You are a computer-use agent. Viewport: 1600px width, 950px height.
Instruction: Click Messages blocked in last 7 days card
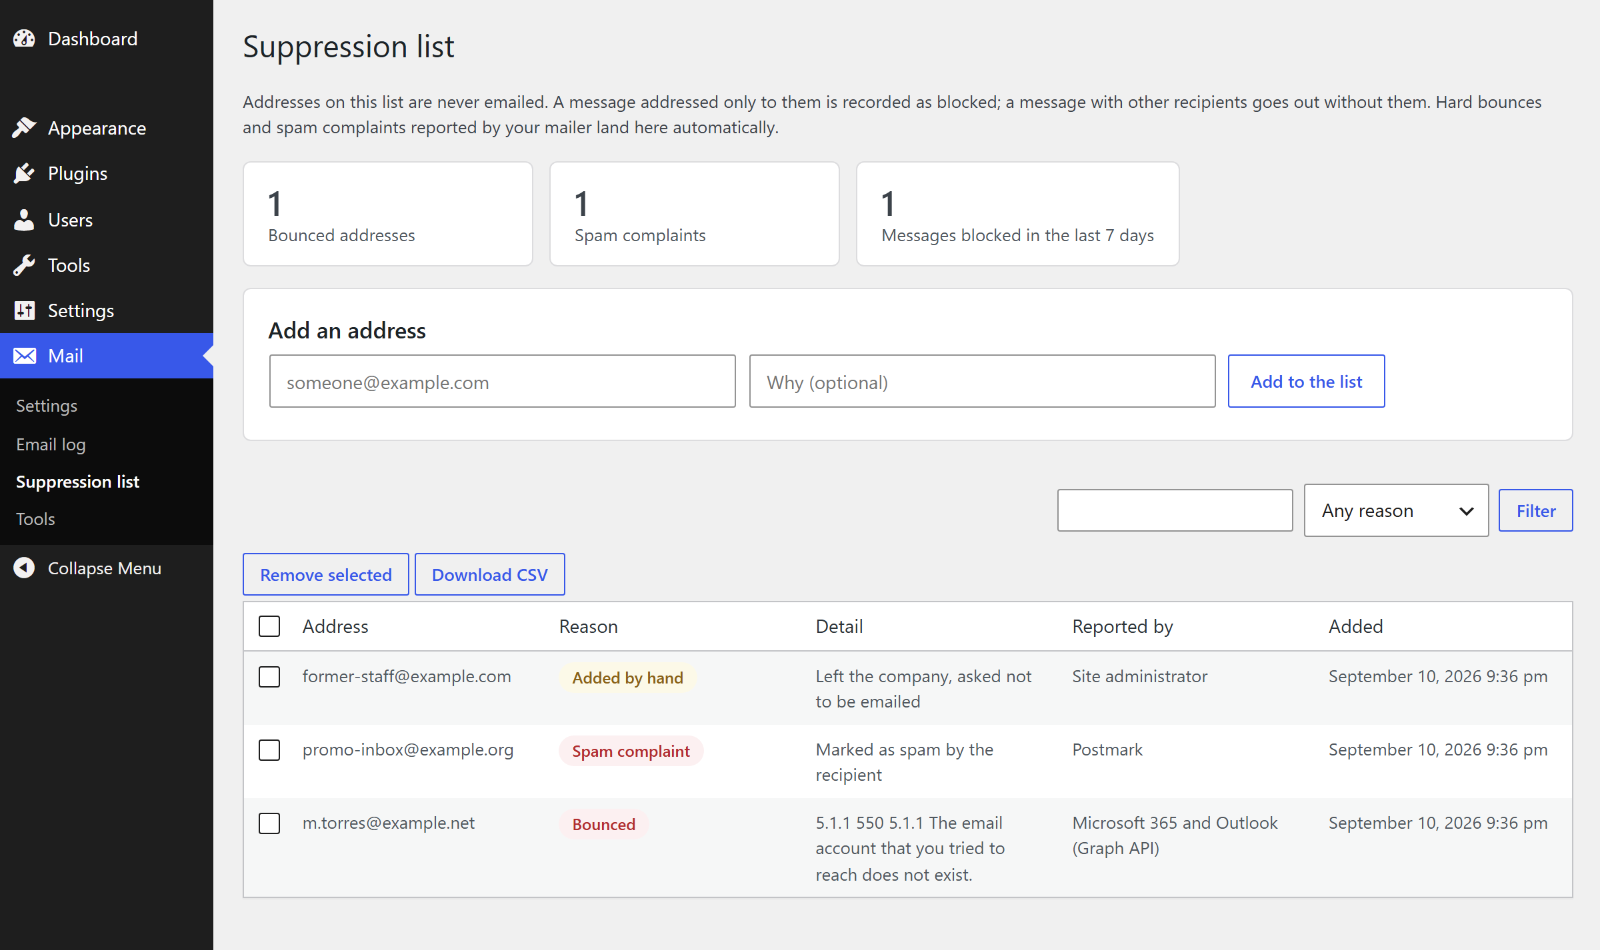point(1017,214)
